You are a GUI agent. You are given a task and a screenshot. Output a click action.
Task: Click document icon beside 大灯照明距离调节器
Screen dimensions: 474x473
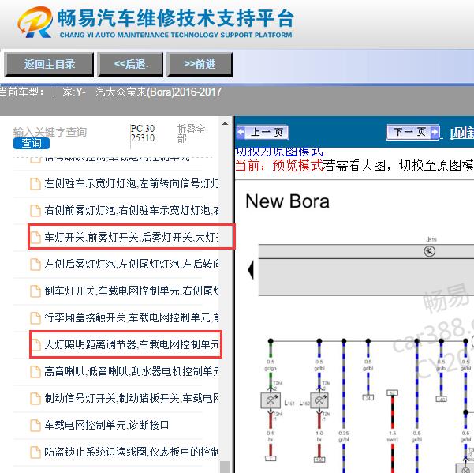coord(35,345)
